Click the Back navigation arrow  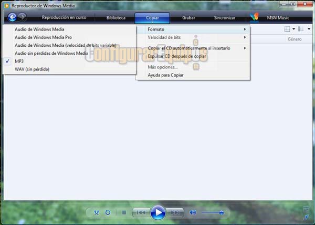click(x=12, y=17)
